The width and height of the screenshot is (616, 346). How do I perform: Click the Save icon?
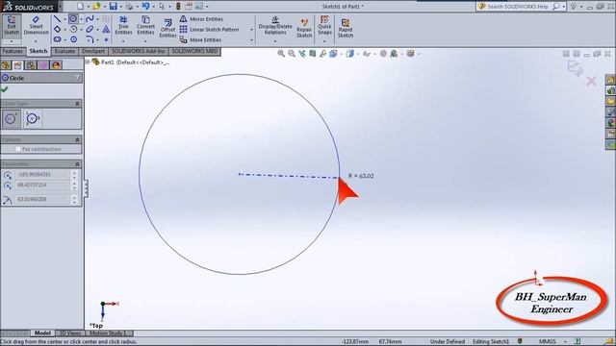[114, 6]
